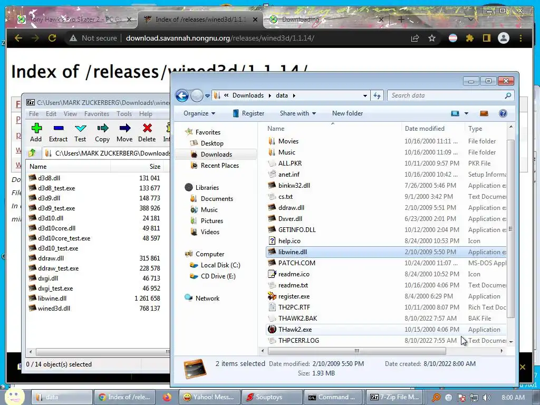The width and height of the screenshot is (540, 405).
Task: Click the 7-Zip Test toolbar icon
Action: coord(80,129)
